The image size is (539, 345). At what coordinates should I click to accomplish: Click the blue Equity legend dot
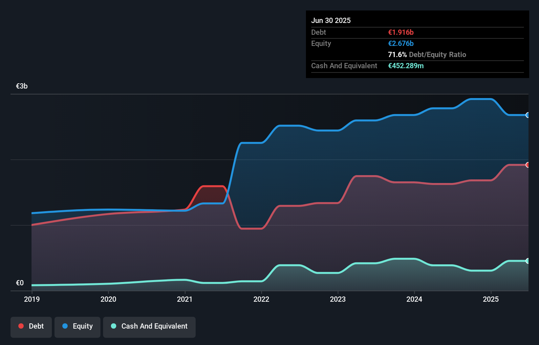65,326
